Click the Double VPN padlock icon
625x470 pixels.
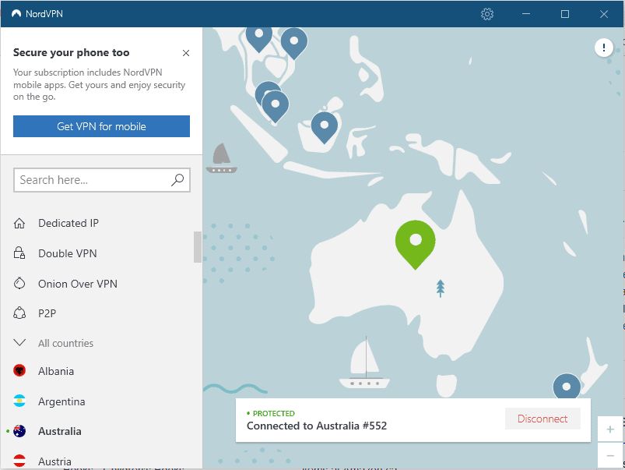(x=19, y=253)
